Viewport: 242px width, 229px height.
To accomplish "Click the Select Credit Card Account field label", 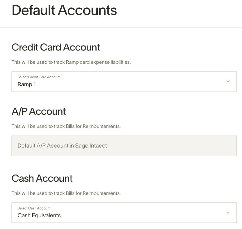I will pos(39,77).
